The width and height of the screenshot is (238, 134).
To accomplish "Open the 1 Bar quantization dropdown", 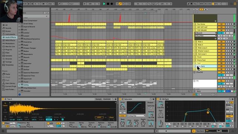I will (x=51, y=4).
